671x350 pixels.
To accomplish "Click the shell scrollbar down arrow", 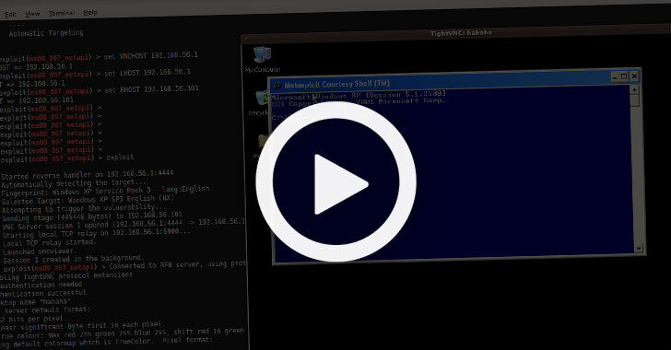I will 639,248.
